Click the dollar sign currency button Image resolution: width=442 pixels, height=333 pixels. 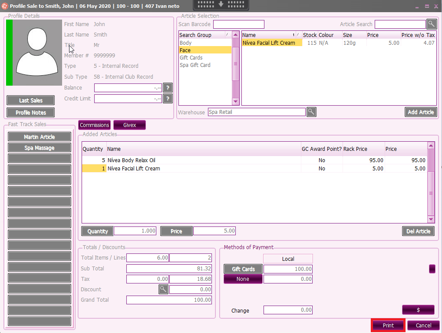[x=418, y=310]
